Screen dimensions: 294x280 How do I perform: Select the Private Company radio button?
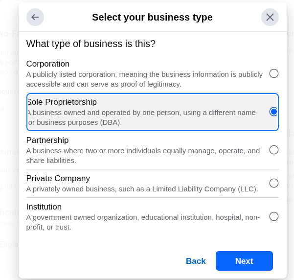click(x=274, y=183)
